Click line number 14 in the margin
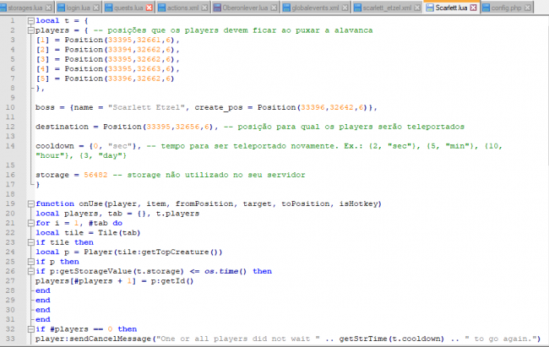 pyautogui.click(x=10, y=146)
